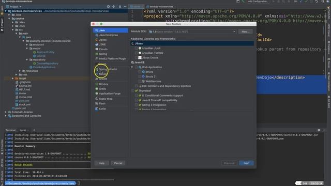This screenshot has width=331, height=186.
Task: Select Spring Initializr module type
Action: pos(111,69)
